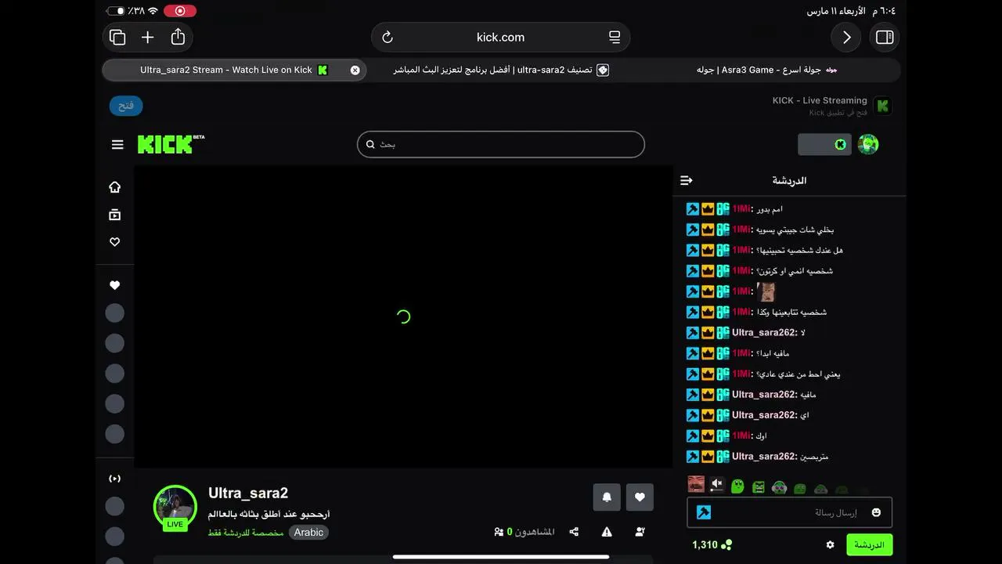The image size is (1002, 564).
Task: Insert the green blob emote
Action: click(x=737, y=486)
